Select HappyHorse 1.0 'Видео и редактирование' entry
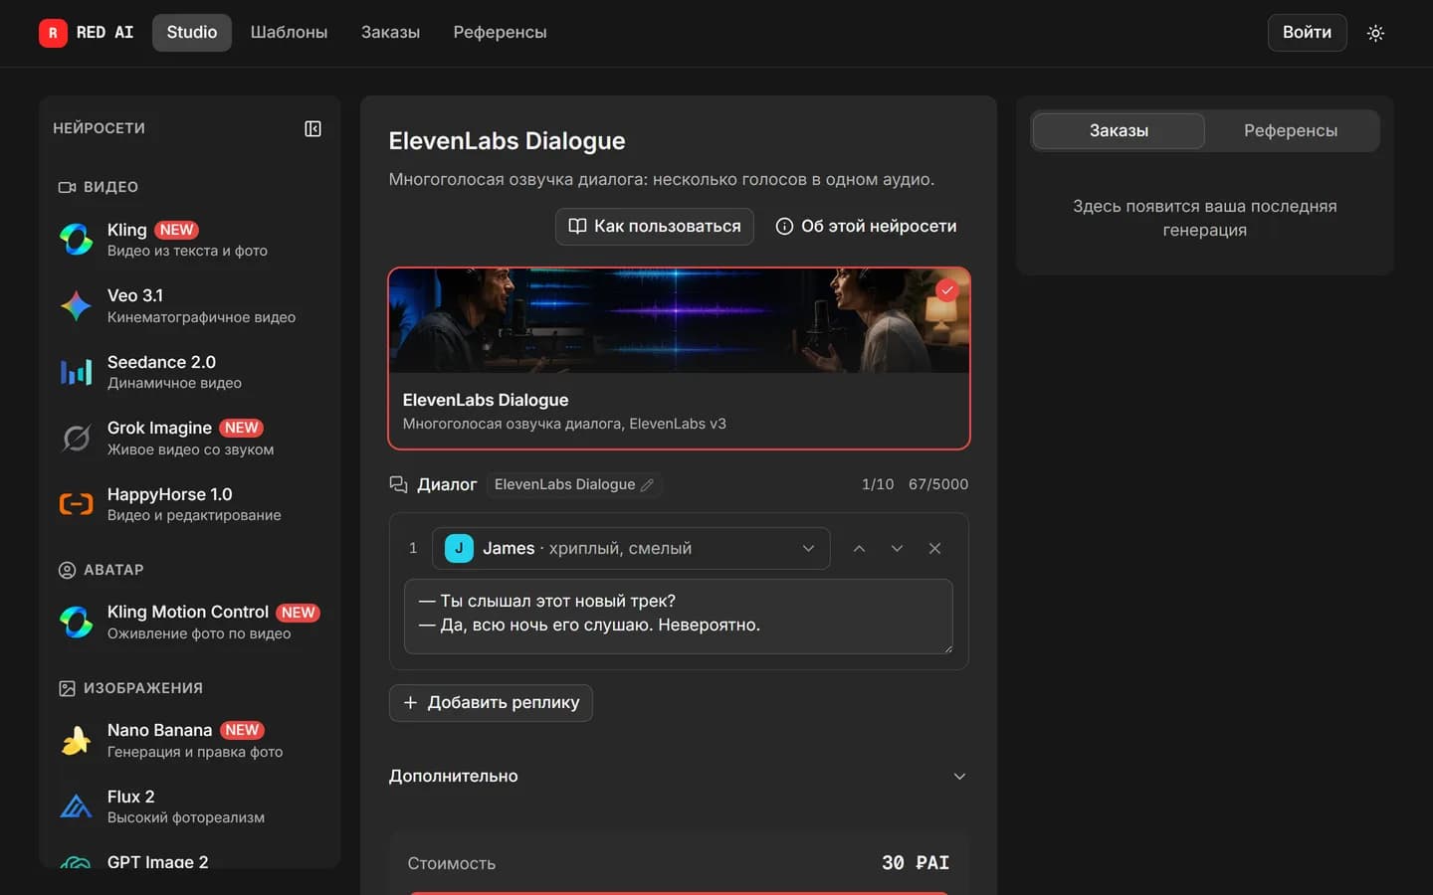This screenshot has width=1433, height=895. tap(189, 504)
